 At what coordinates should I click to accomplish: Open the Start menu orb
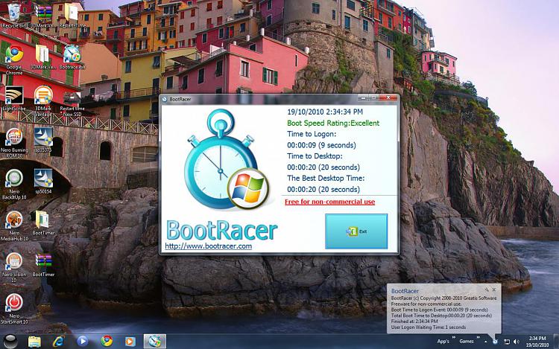coord(10,341)
